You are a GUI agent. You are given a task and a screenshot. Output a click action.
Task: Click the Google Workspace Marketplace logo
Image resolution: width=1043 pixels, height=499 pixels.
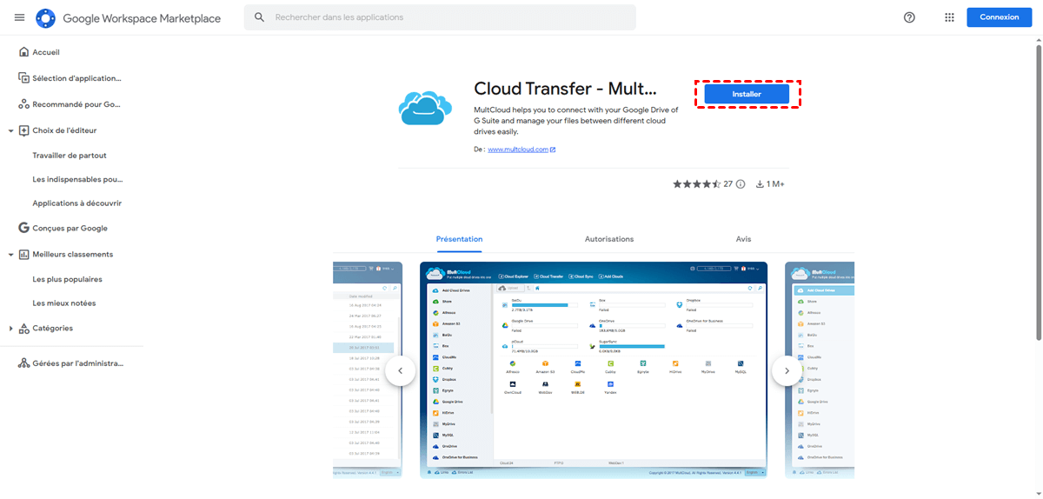tap(45, 17)
